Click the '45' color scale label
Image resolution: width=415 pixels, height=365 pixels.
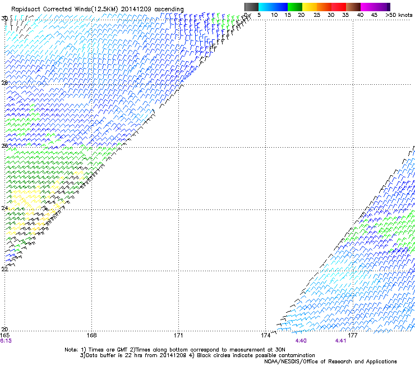(x=374, y=15)
